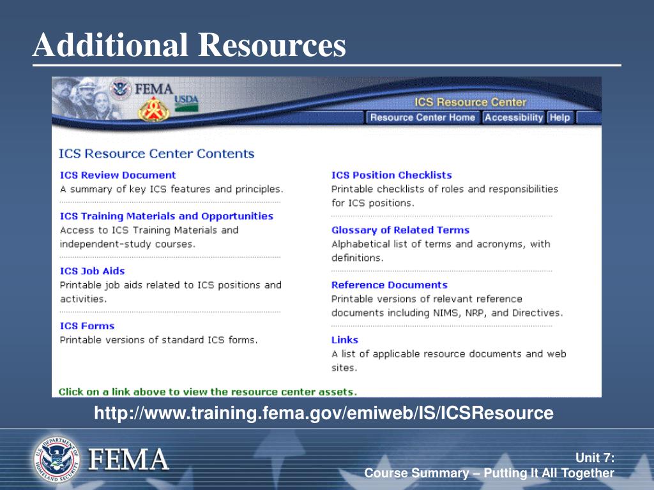
Task: Click the FEMA text in the banner
Action: (153, 89)
